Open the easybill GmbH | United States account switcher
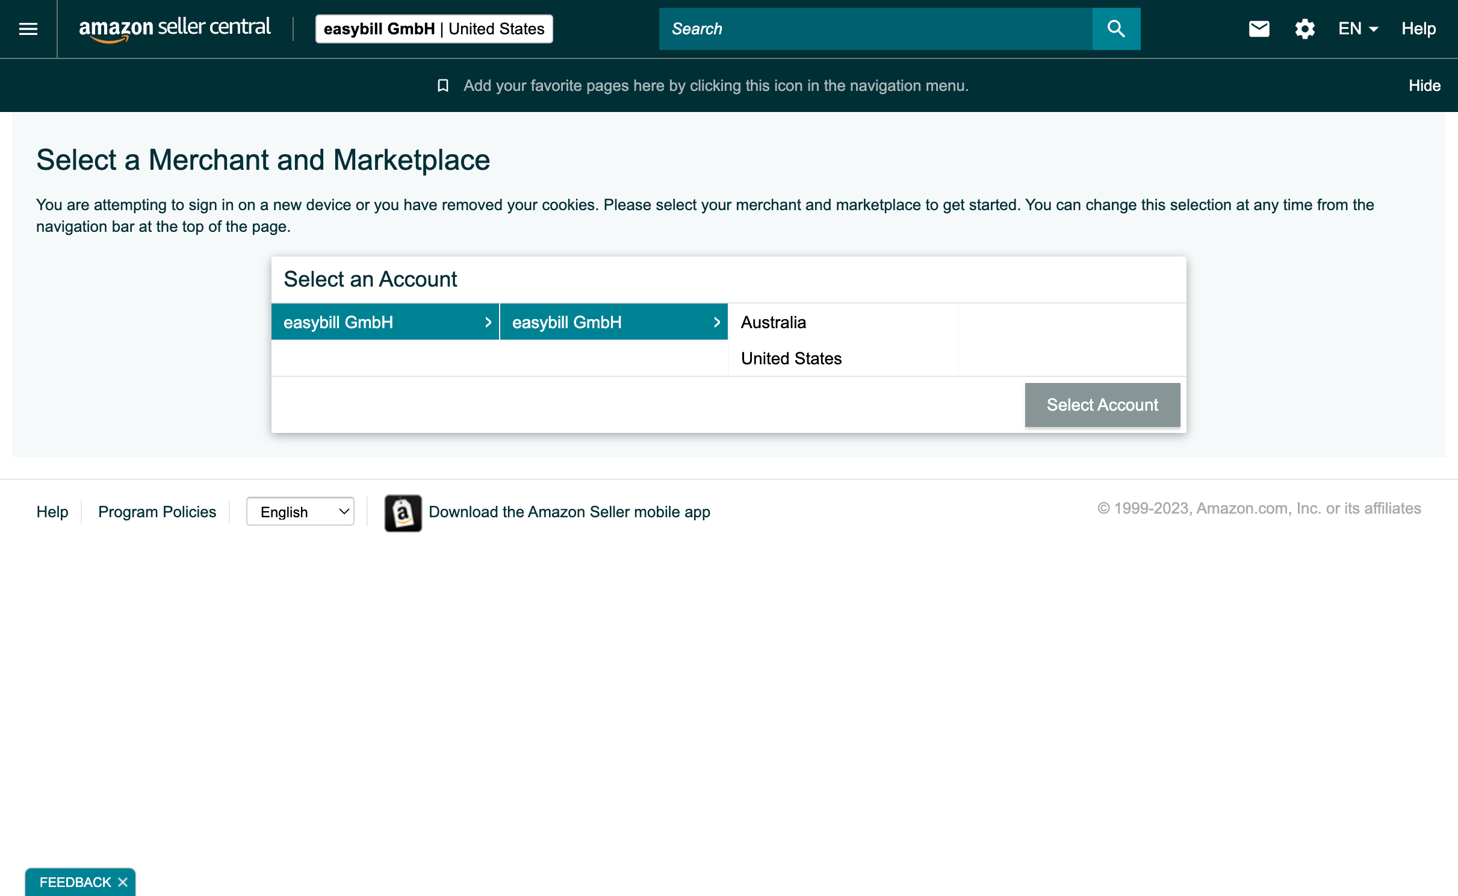The height and width of the screenshot is (896, 1458). (x=434, y=29)
